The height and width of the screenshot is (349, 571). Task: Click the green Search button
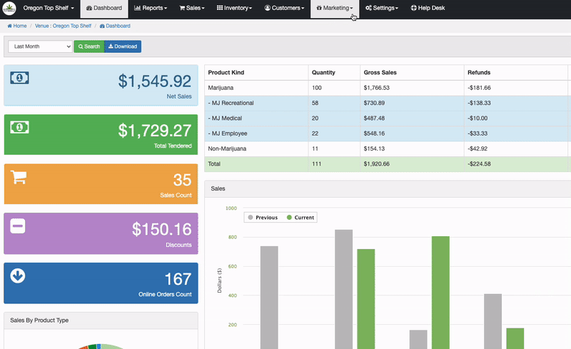[x=89, y=46]
